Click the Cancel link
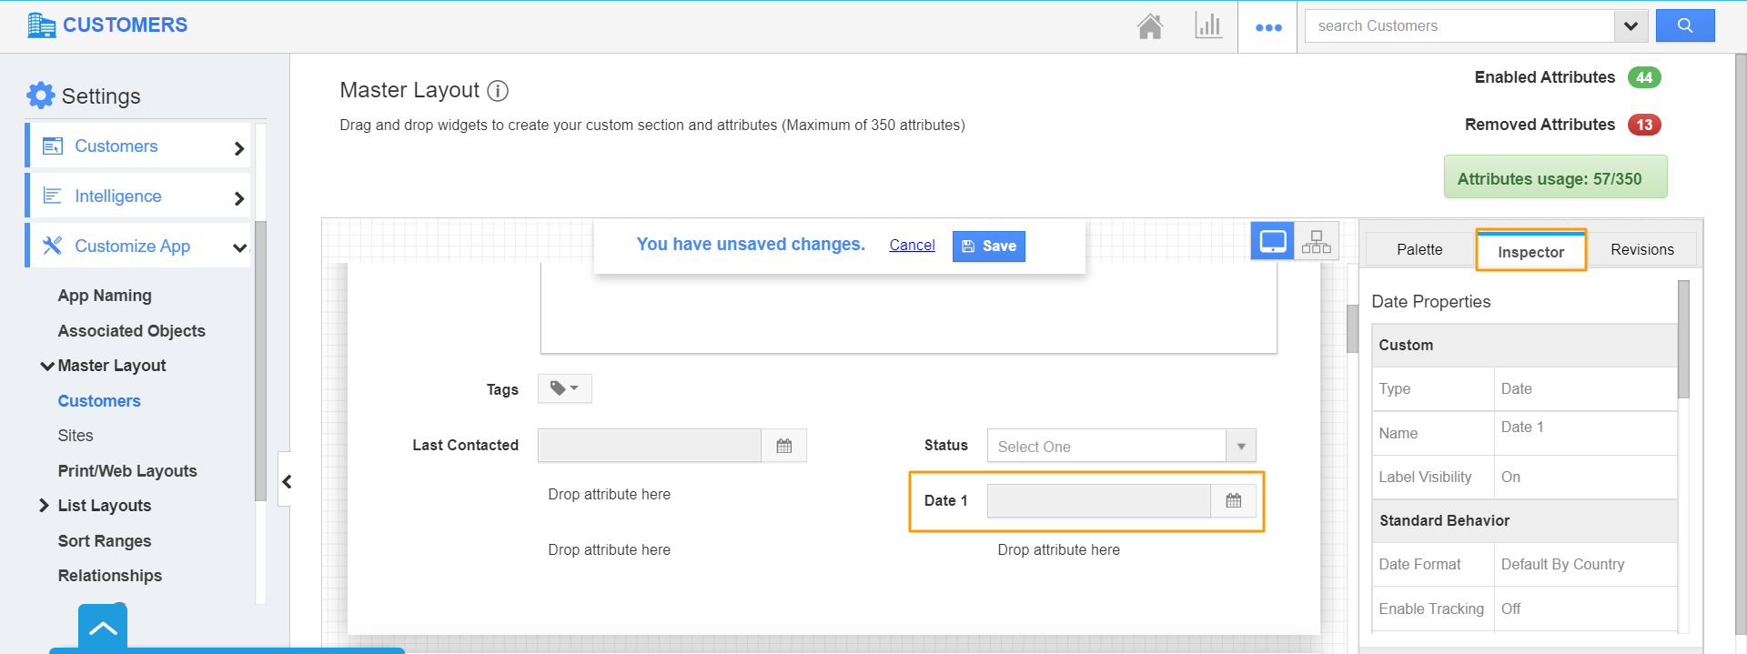This screenshot has width=1747, height=654. 912,245
